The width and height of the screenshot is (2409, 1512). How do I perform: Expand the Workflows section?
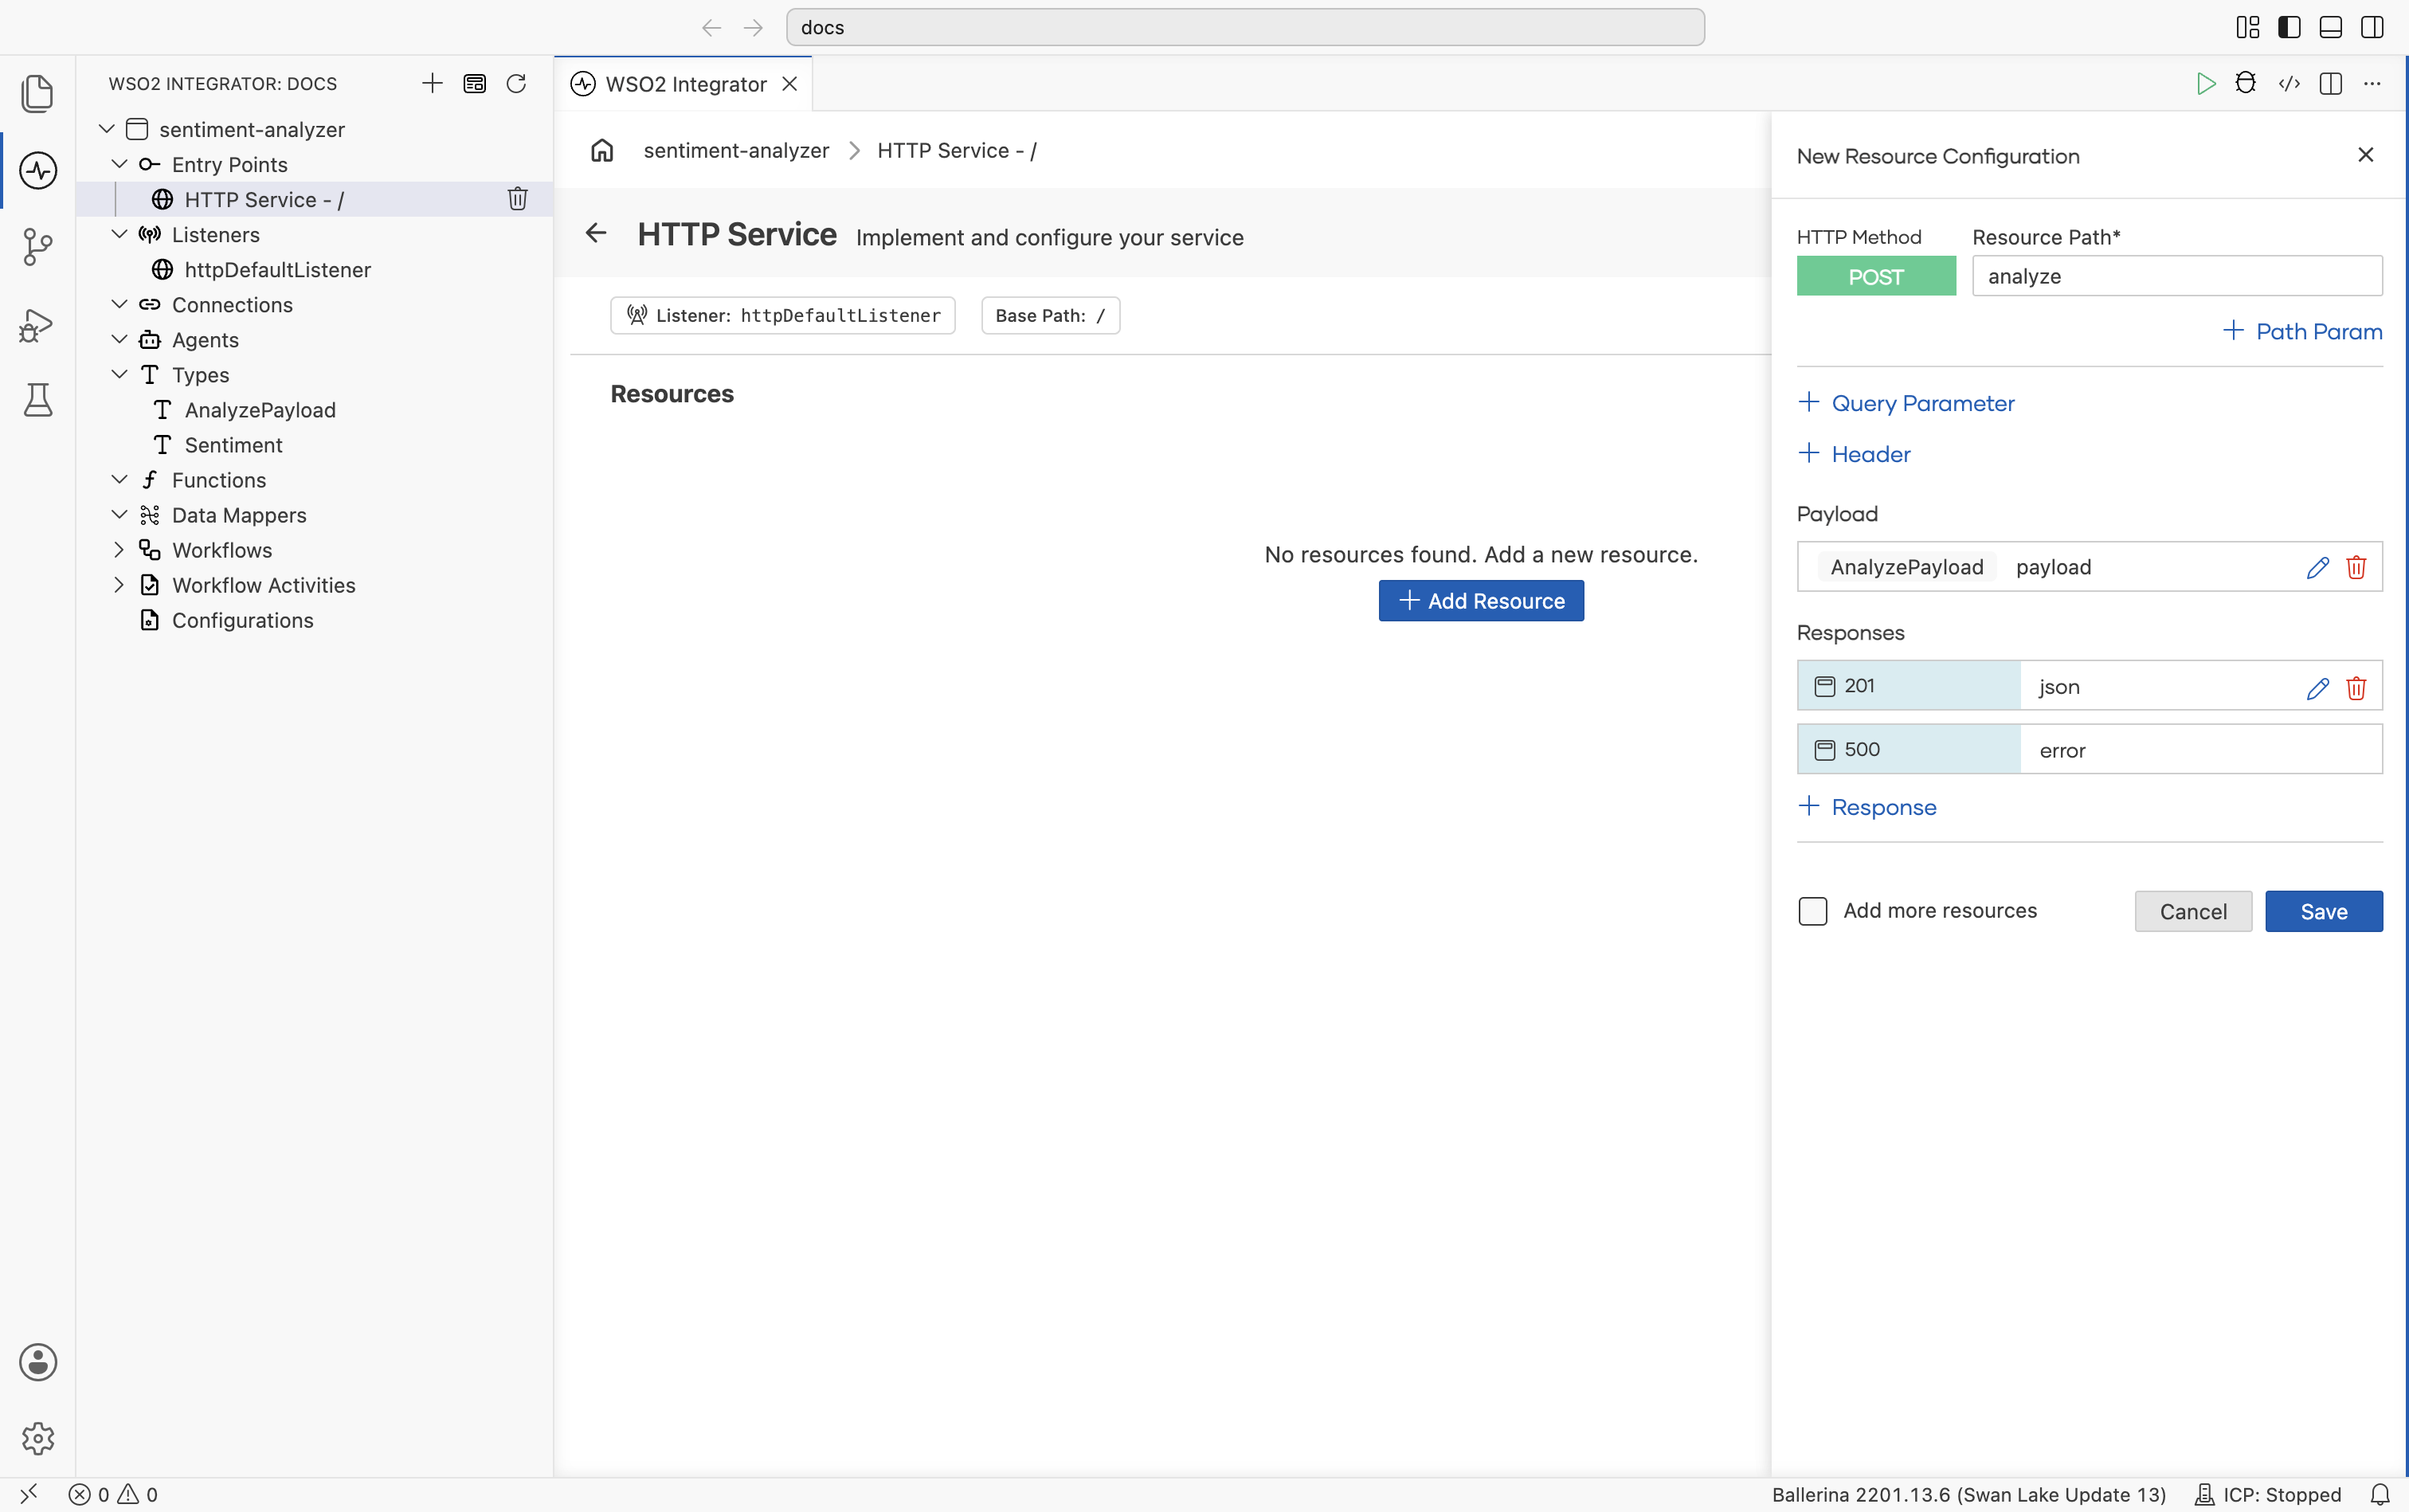(x=119, y=550)
